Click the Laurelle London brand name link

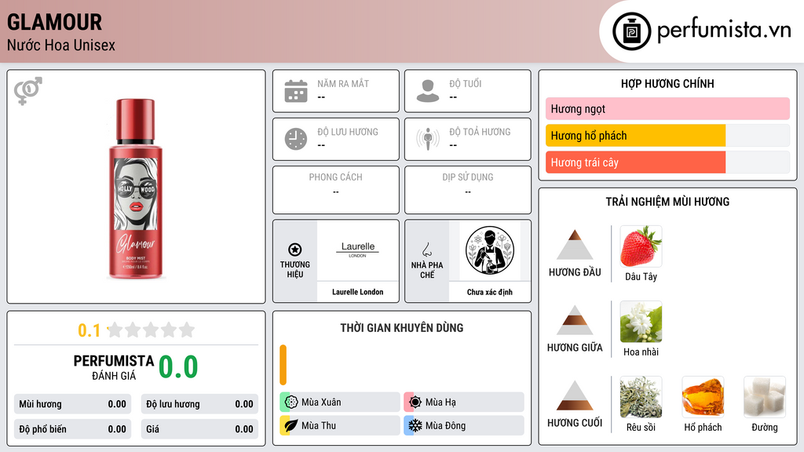357,292
